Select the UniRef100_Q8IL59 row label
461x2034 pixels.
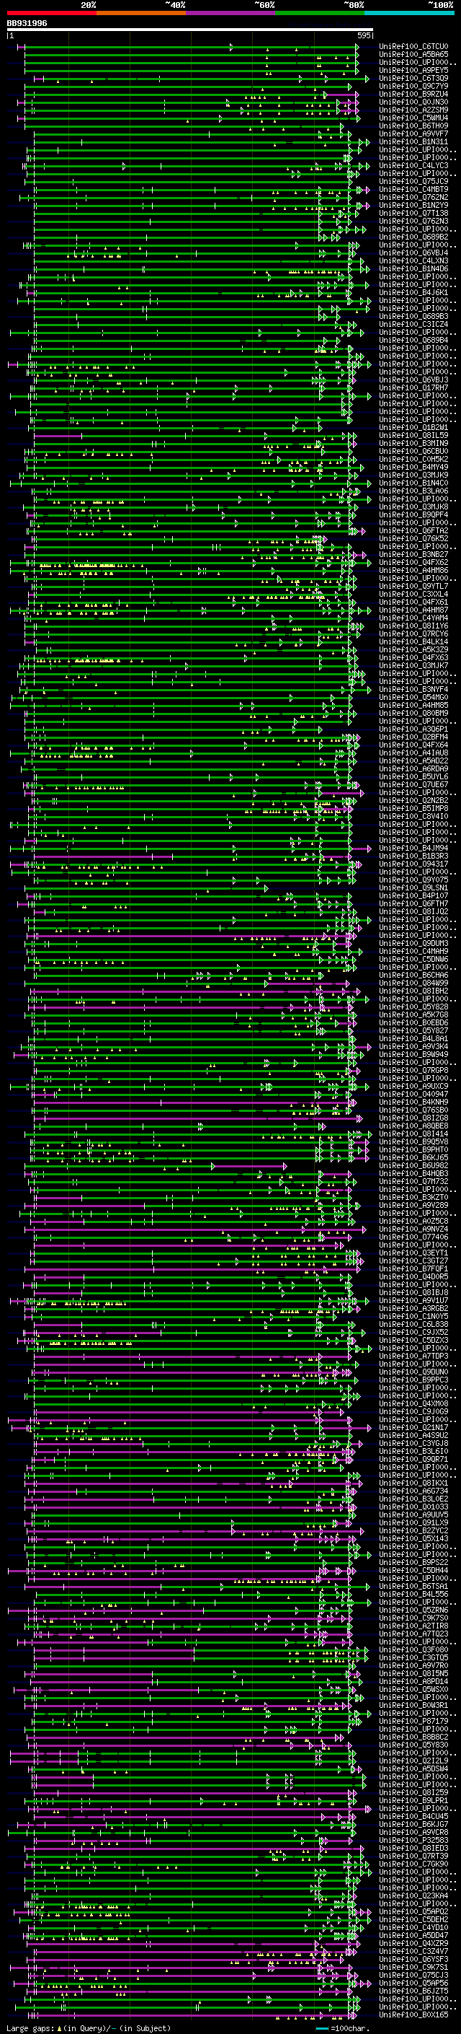413,435
